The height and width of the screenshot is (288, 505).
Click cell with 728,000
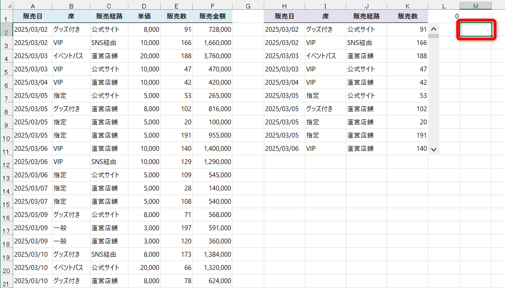pyautogui.click(x=212, y=29)
